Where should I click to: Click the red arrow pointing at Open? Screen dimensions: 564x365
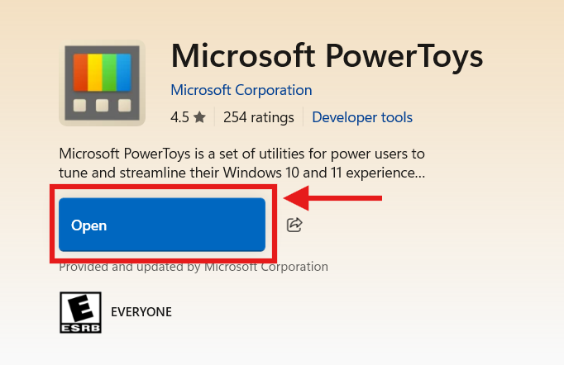[x=332, y=198]
